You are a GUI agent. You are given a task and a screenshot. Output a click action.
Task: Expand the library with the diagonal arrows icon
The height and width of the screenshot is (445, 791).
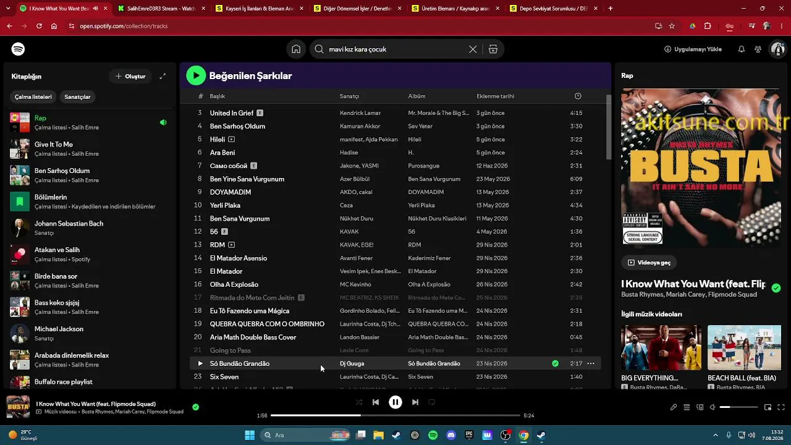point(163,77)
